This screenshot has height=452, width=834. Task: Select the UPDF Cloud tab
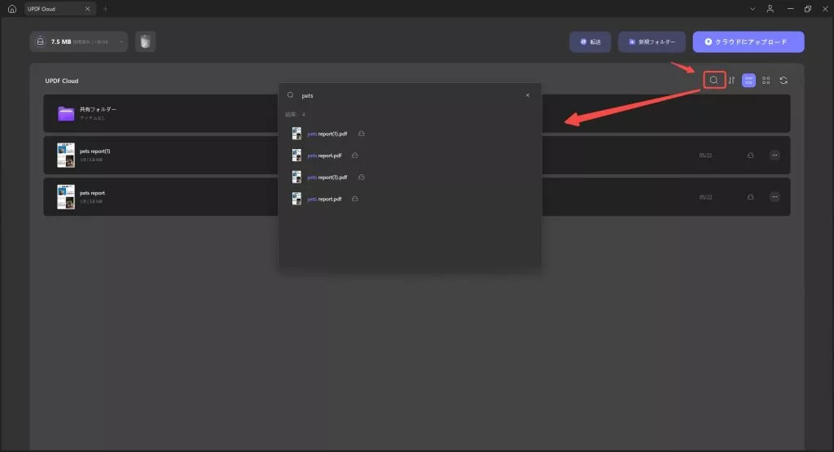59,8
